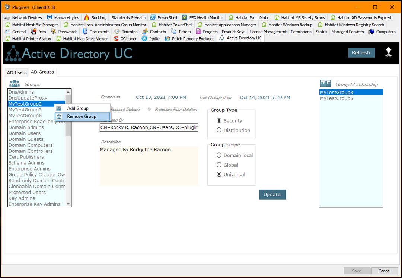Switch to the AD Users tab
Image resolution: width=402 pixels, height=278 pixels.
16,72
